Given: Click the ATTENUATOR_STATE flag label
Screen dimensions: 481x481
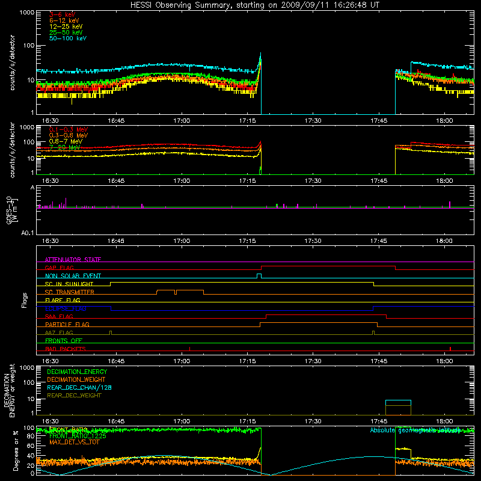Looking at the screenshot, I should 73,260.
